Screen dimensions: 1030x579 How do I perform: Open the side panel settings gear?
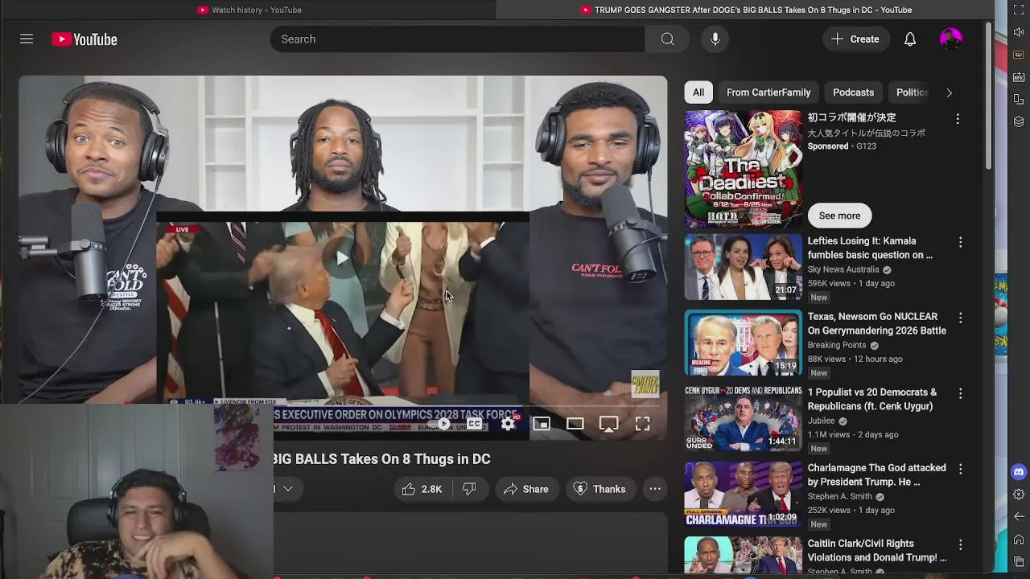1019,495
